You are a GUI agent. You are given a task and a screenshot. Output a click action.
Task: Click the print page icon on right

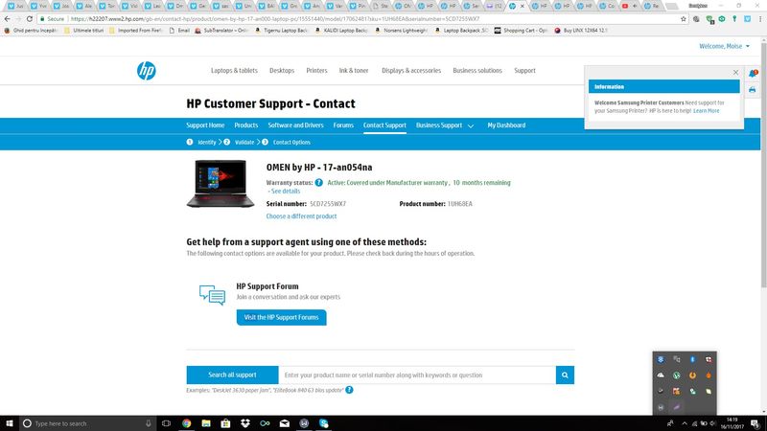[x=753, y=90]
